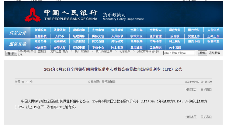Select 宏观审慎 in the navigation bar

pyautogui.click(x=98, y=30)
